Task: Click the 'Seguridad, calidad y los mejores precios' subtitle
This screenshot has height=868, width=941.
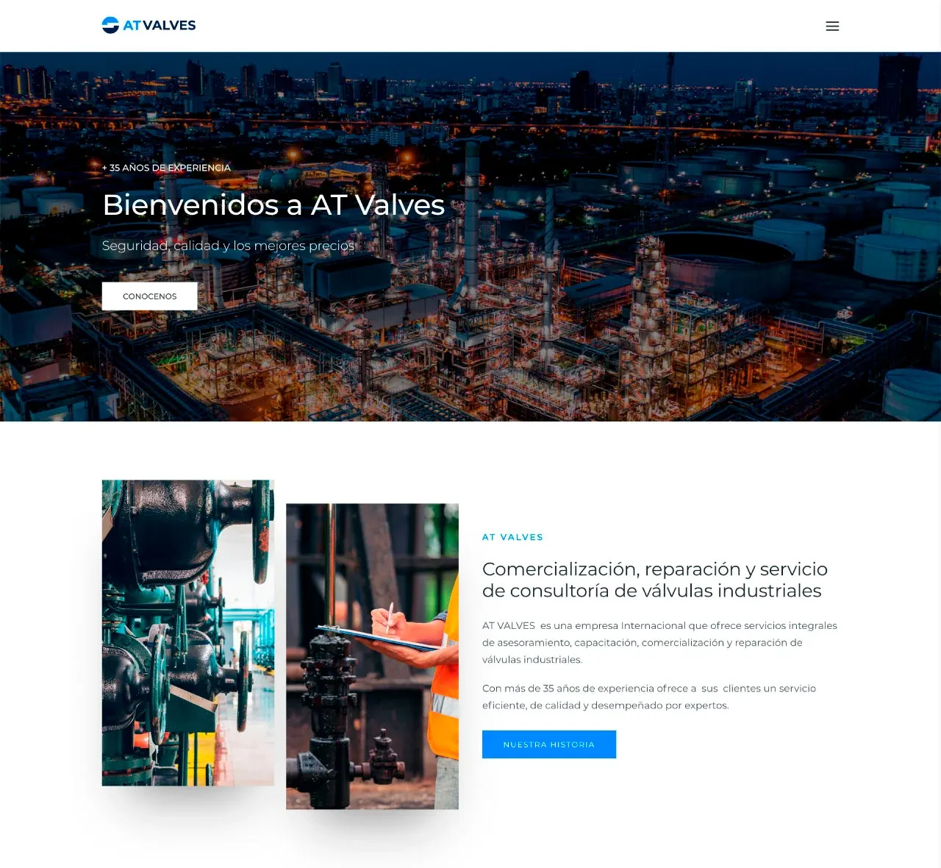Action: tap(228, 246)
